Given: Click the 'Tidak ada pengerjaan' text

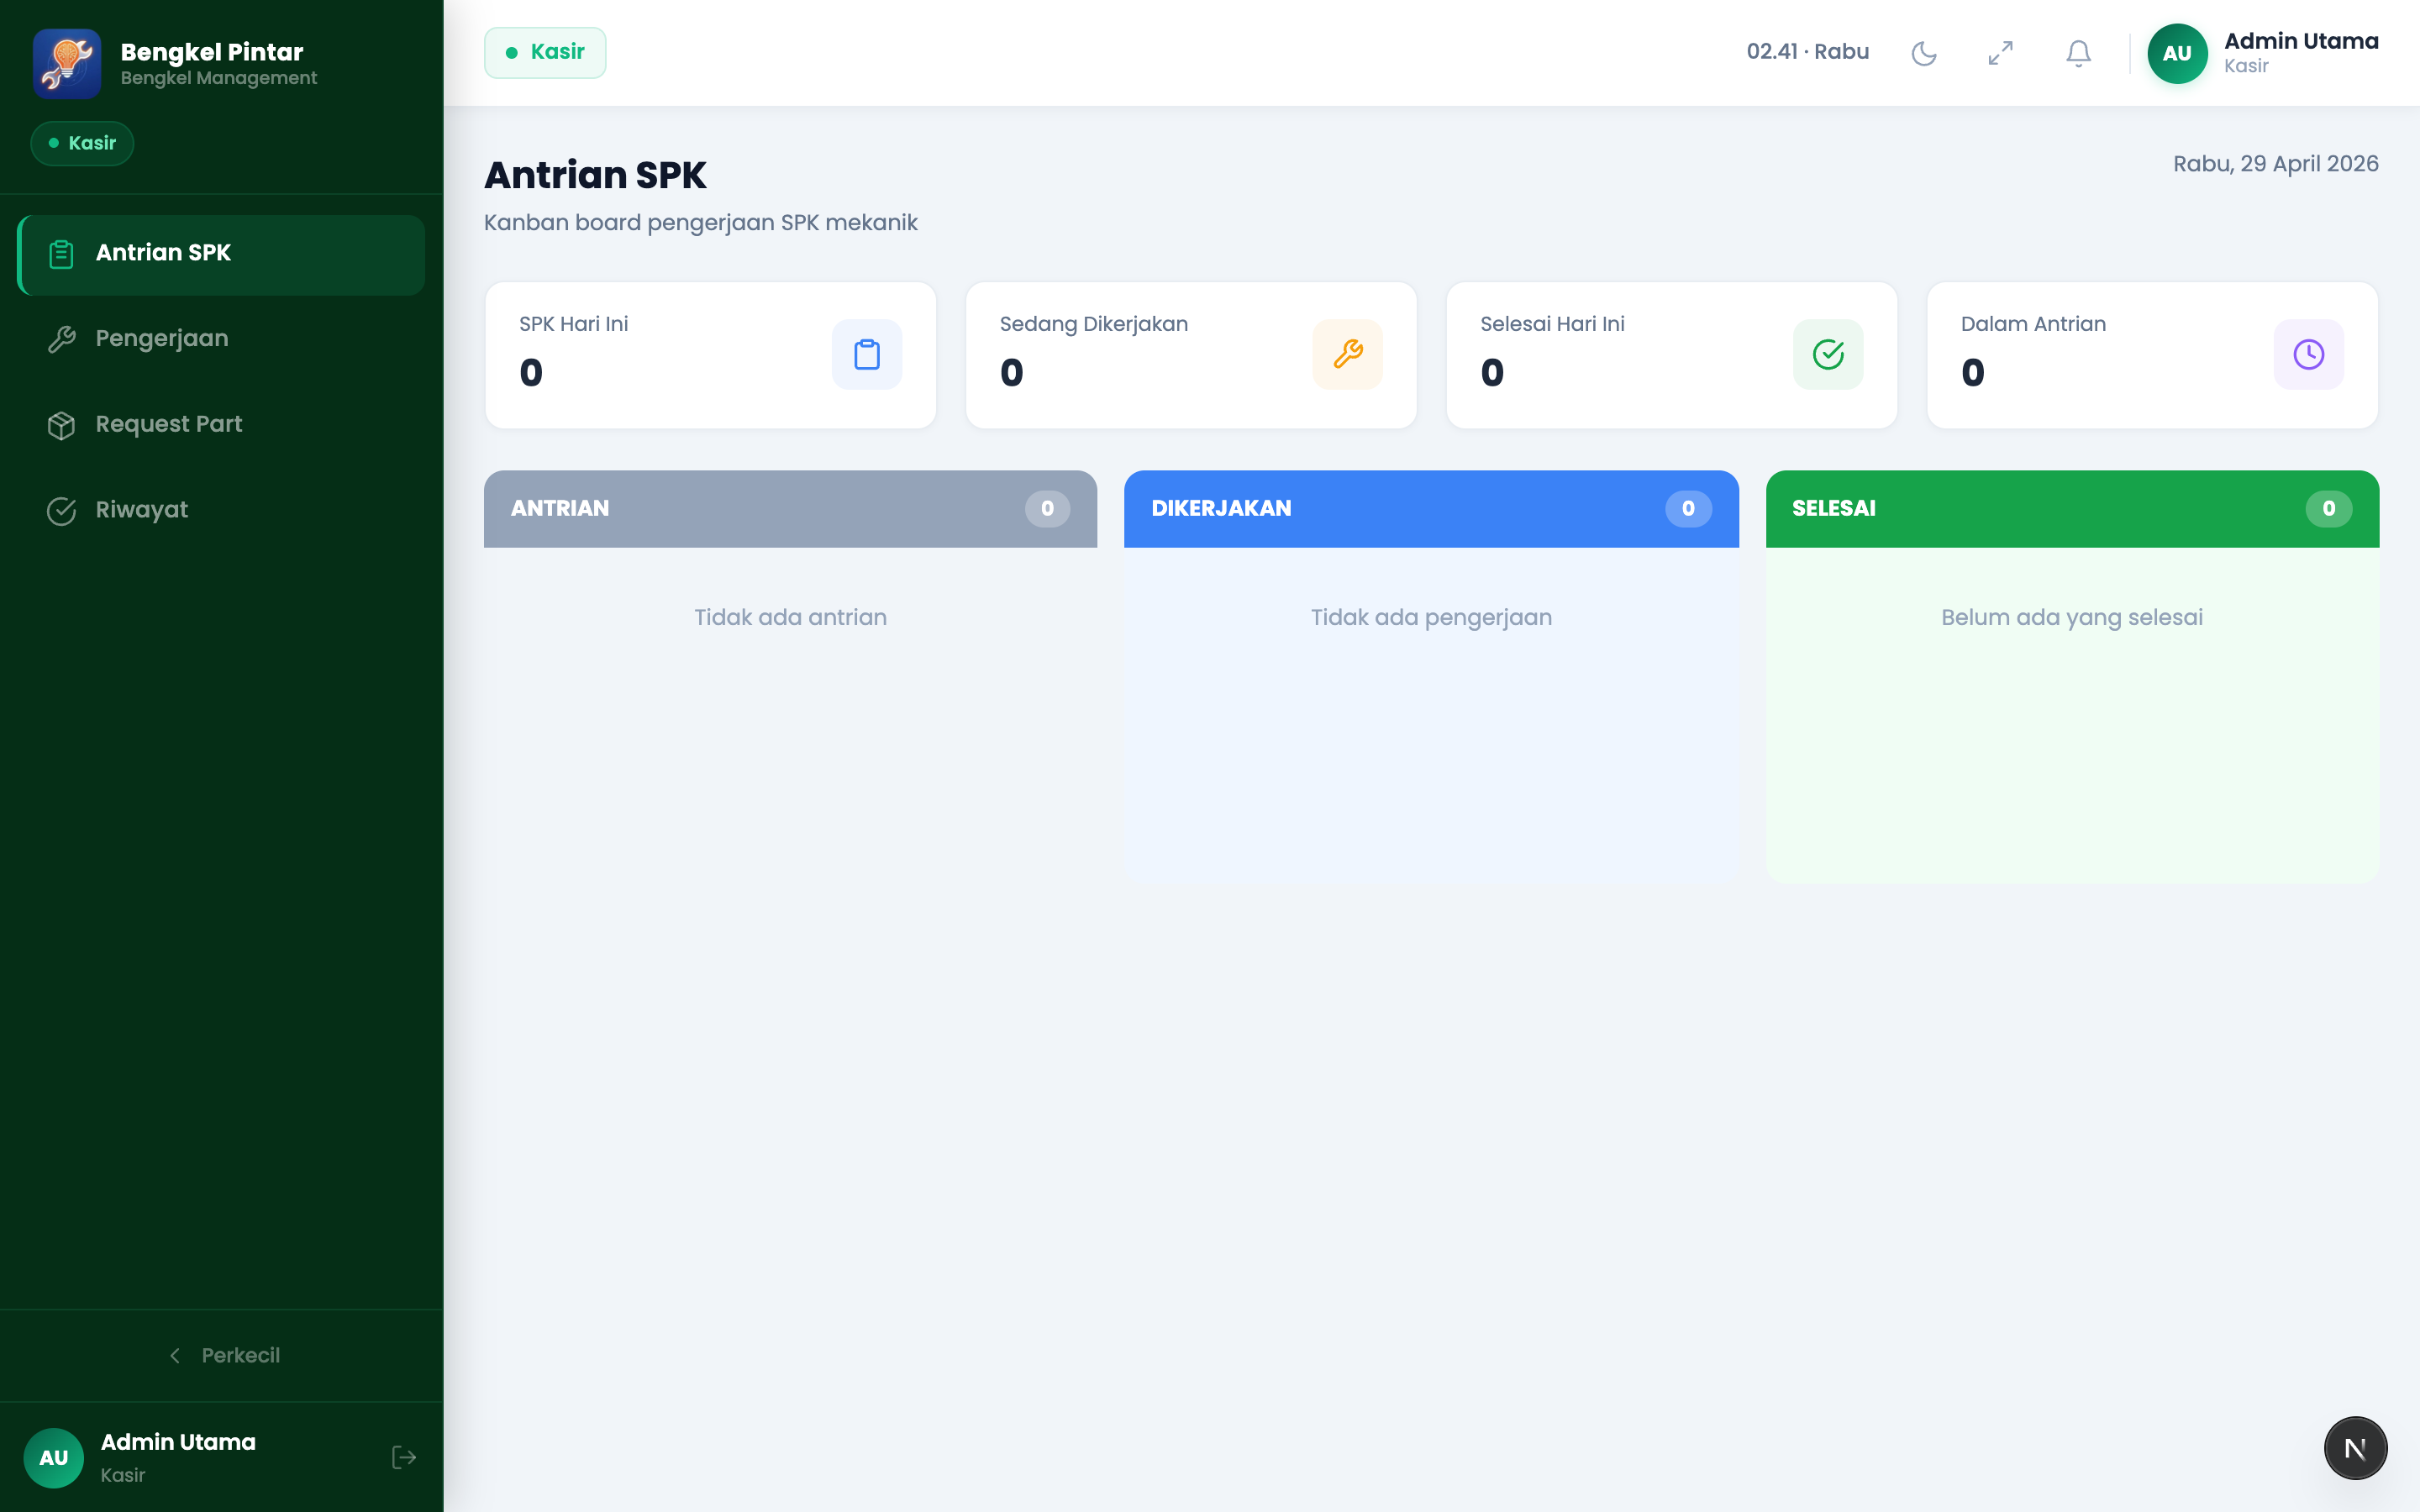Looking at the screenshot, I should (x=1431, y=617).
